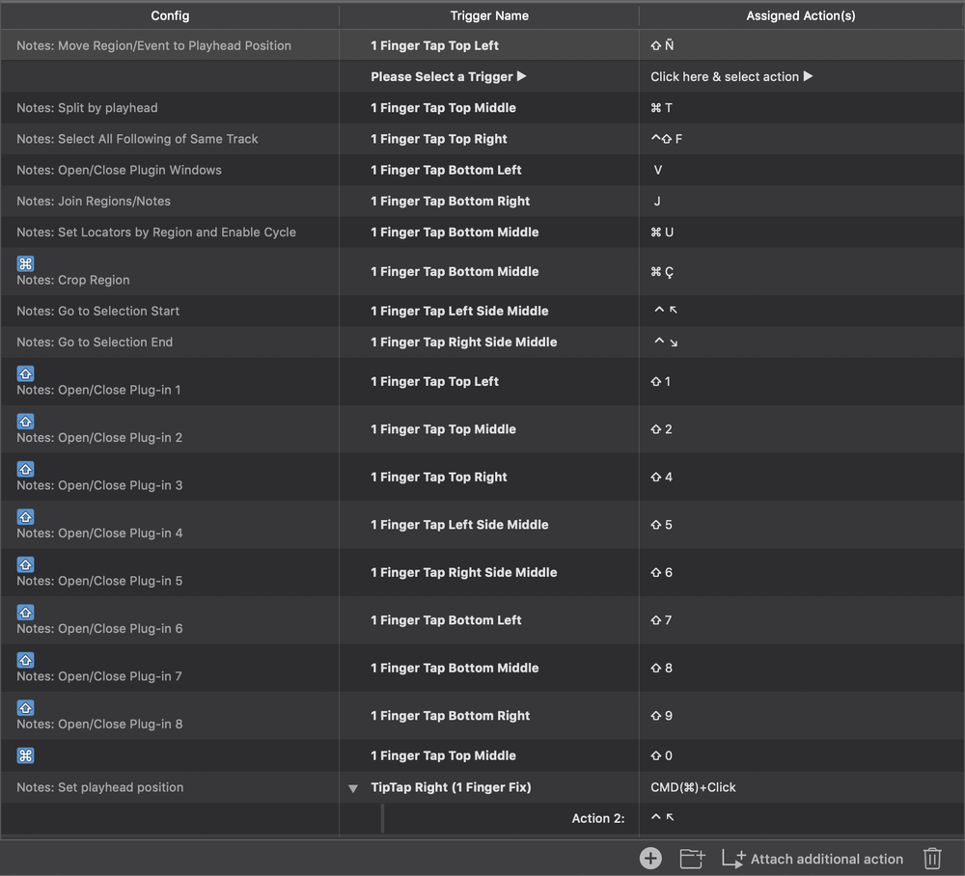Select the Move Region/Event to Playhead Position note
Image resolution: width=965 pixels, height=876 pixels.
[153, 45]
